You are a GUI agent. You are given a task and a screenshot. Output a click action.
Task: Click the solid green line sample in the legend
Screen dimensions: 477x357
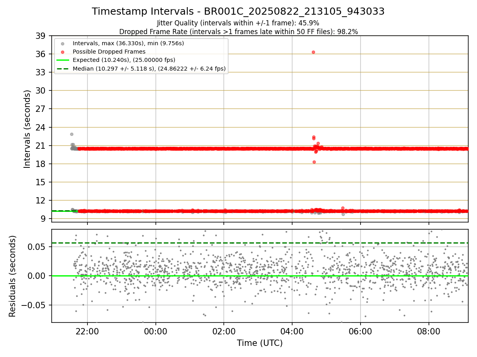(x=63, y=60)
